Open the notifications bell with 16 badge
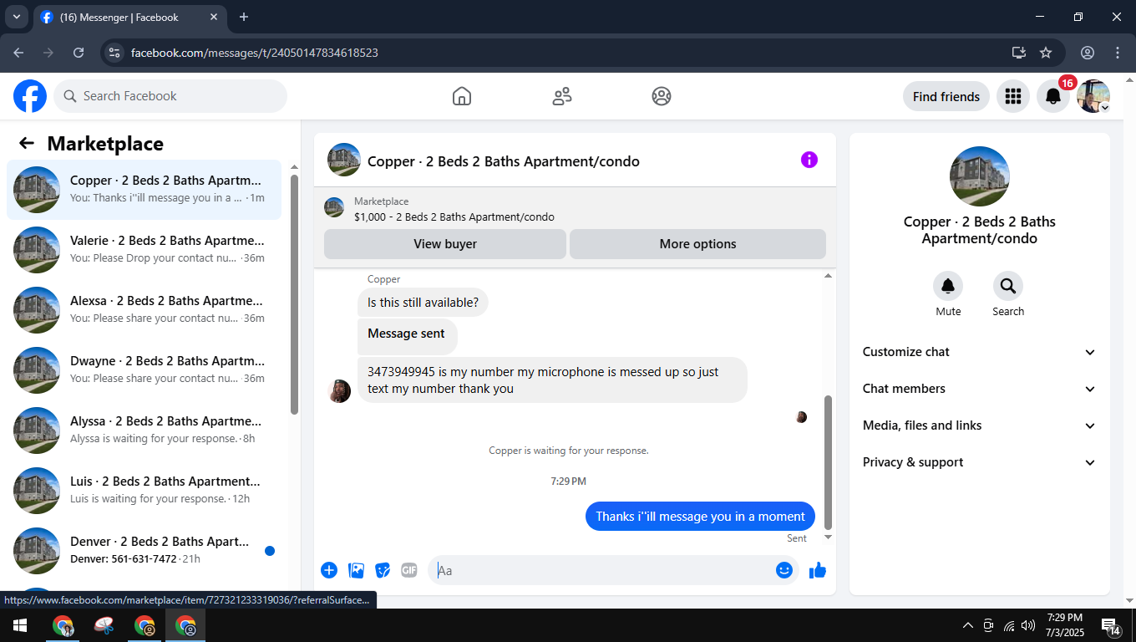Image resolution: width=1136 pixels, height=642 pixels. [1053, 96]
